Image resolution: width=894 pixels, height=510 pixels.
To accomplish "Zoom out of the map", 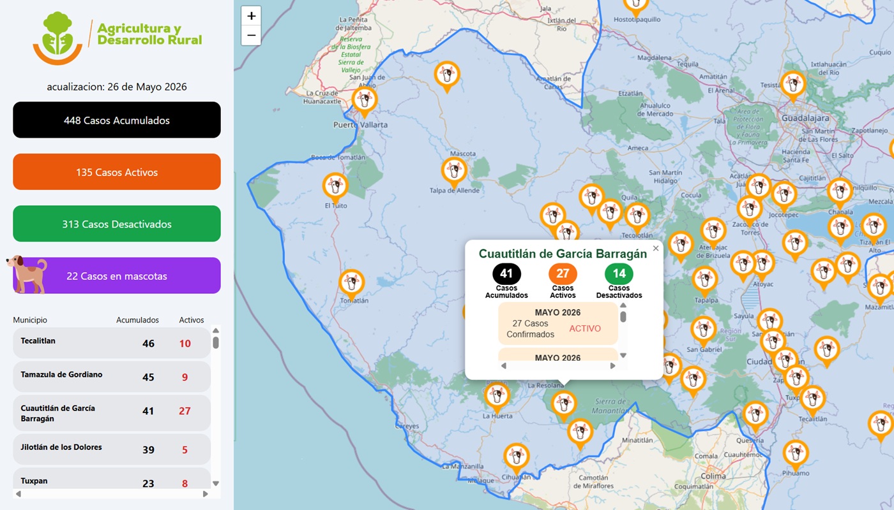I will tap(251, 36).
